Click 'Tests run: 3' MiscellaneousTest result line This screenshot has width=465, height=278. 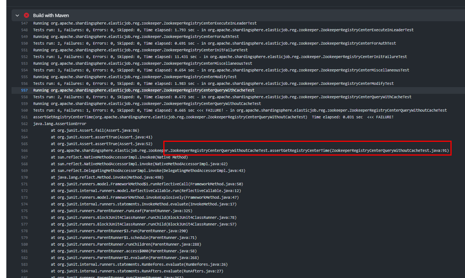(x=221, y=70)
